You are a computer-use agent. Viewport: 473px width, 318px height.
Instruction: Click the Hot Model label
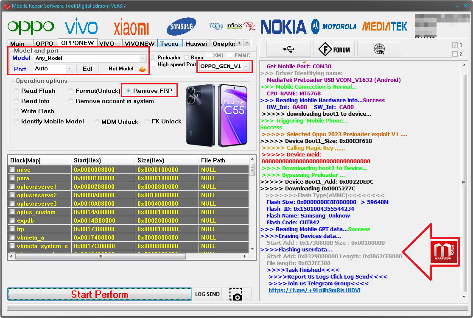click(121, 69)
